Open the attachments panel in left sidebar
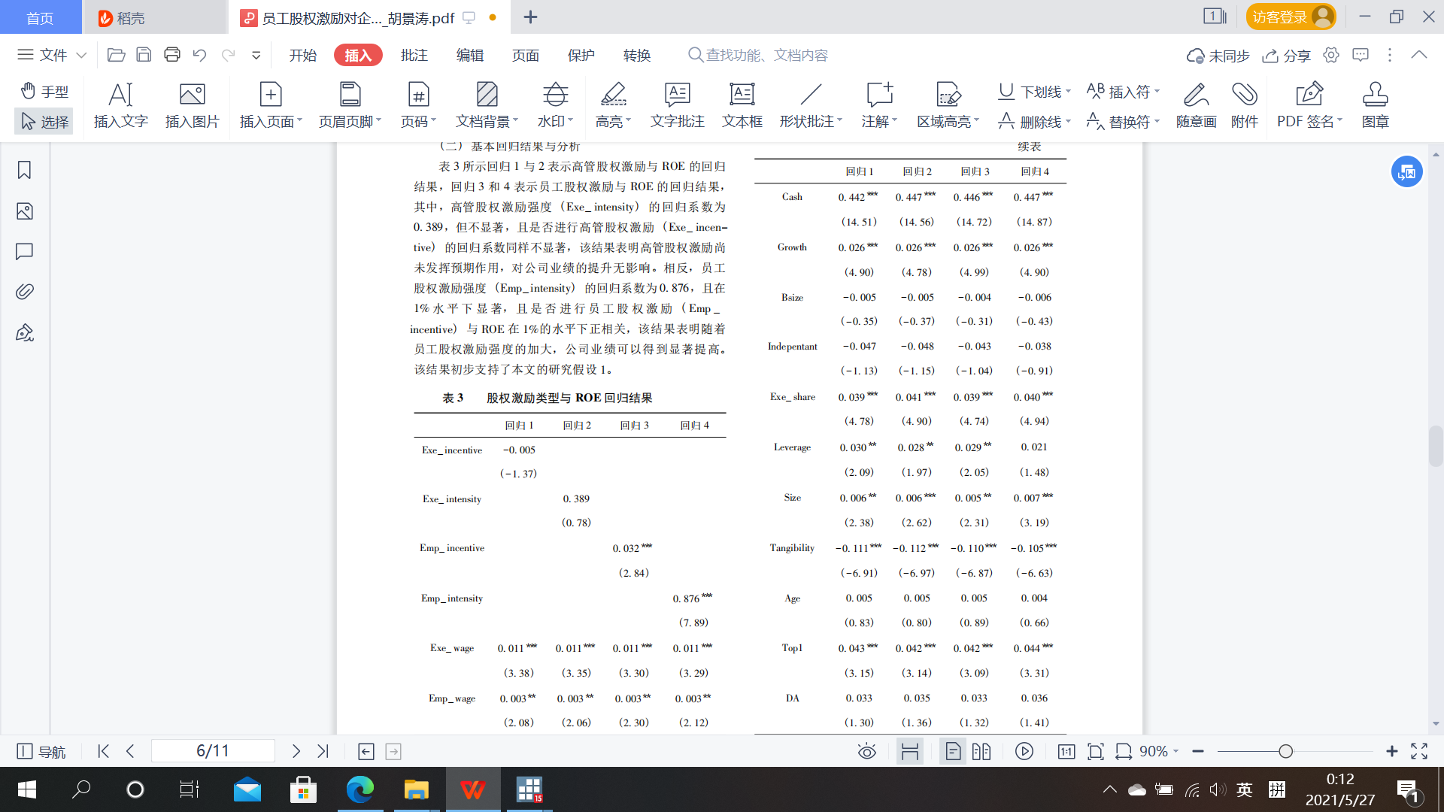 tap(24, 292)
